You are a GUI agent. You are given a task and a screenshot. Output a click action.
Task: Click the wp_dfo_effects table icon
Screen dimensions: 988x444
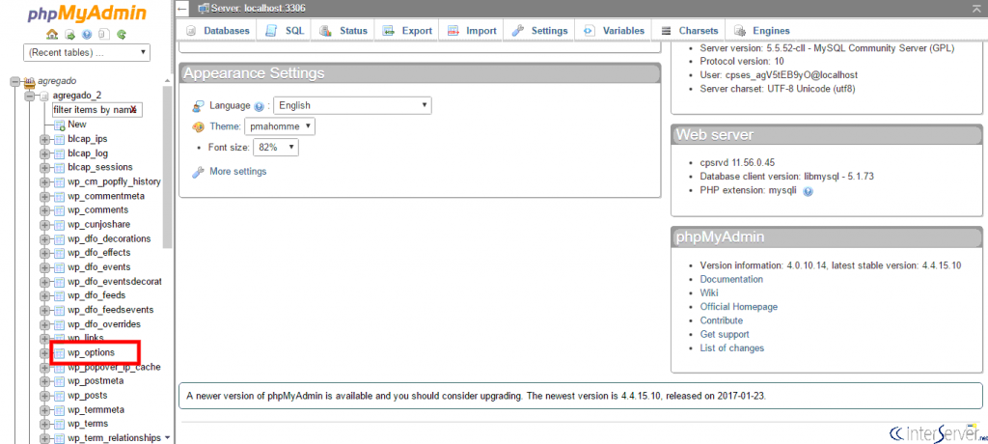click(x=59, y=253)
